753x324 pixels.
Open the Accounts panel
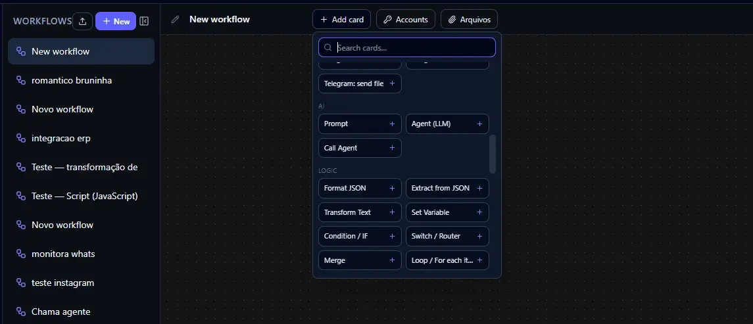coord(406,19)
